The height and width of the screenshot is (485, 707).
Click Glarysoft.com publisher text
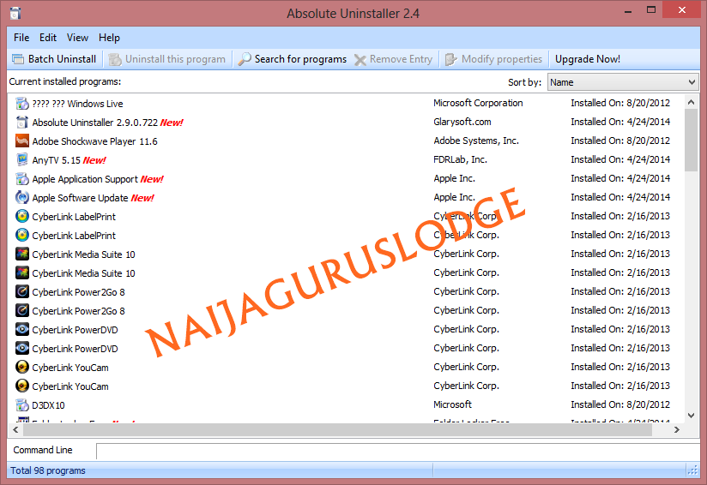coord(462,122)
